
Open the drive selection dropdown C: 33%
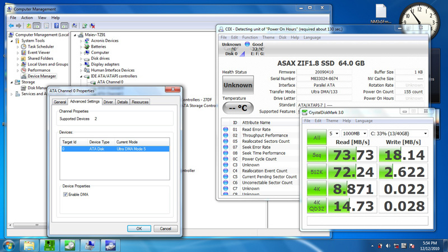(399, 133)
